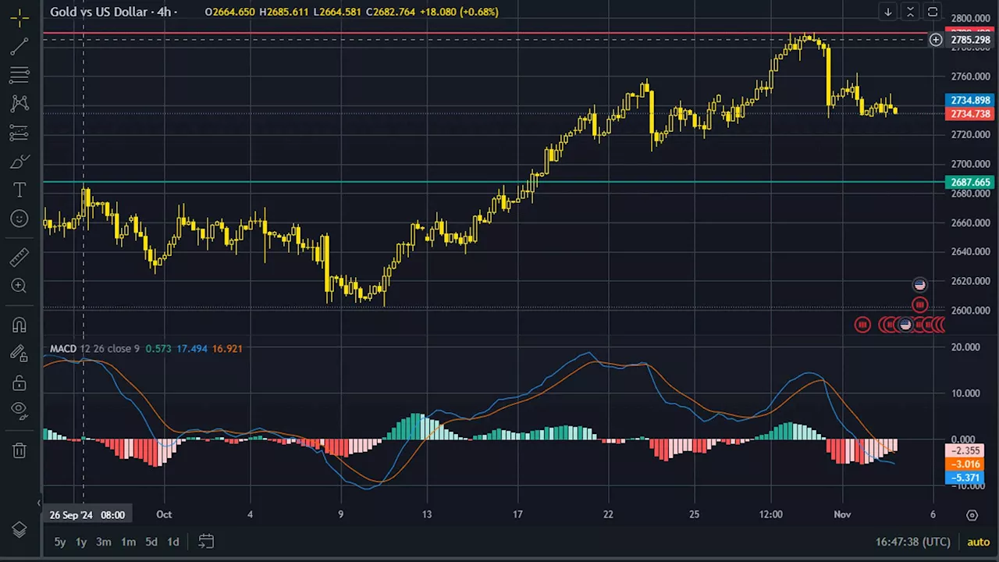999x562 pixels.
Task: Select the 3m time range
Action: 104,542
